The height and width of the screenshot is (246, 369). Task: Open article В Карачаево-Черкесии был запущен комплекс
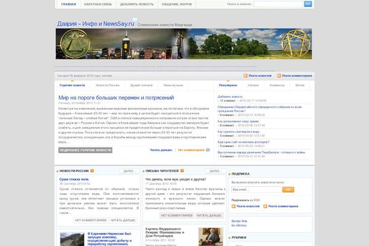[x=109, y=239]
